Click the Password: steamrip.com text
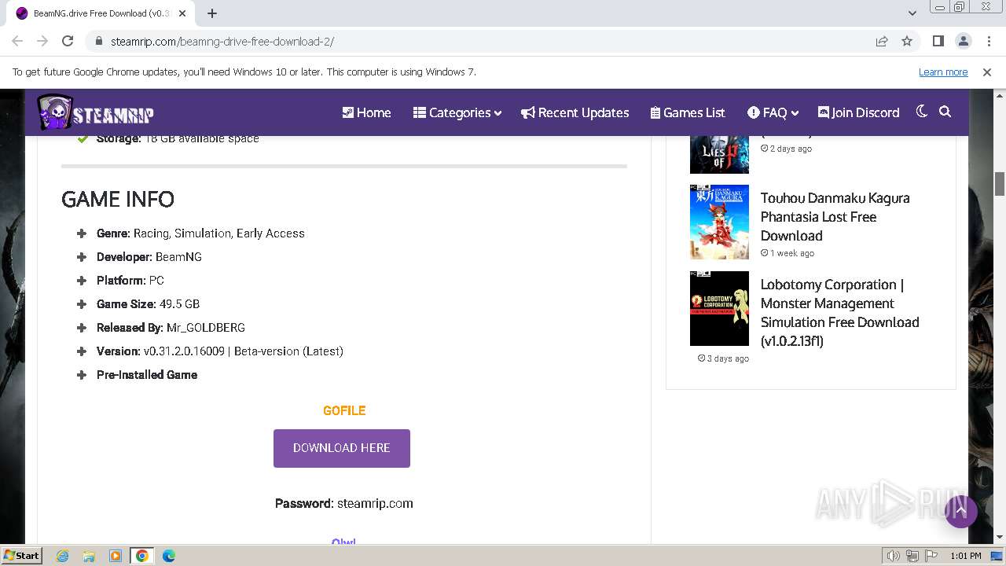This screenshot has width=1006, height=566. click(344, 503)
